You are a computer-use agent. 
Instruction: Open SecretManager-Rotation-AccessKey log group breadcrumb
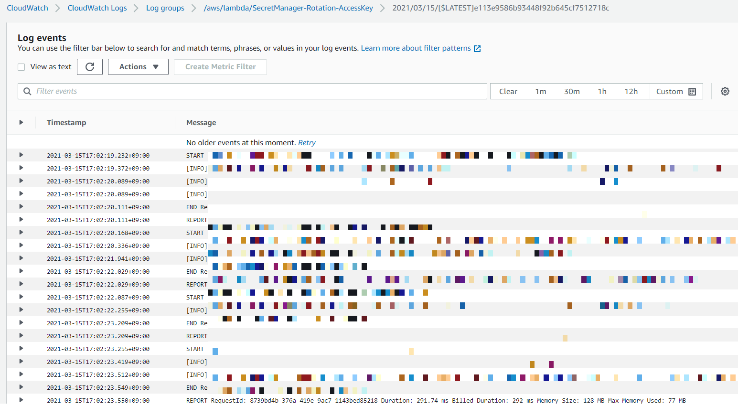click(288, 8)
